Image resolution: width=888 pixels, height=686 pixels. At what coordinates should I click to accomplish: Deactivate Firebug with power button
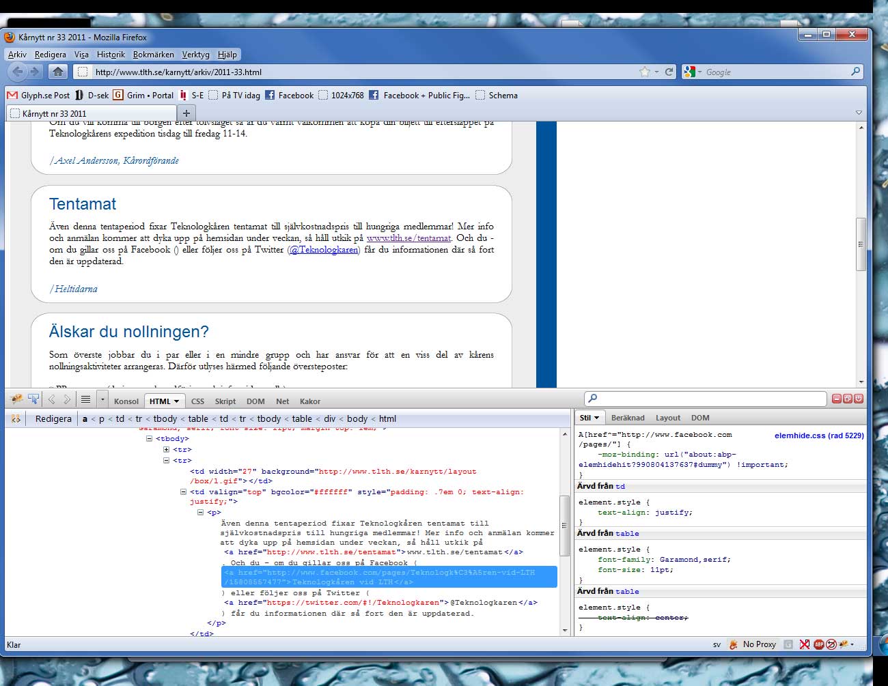859,399
